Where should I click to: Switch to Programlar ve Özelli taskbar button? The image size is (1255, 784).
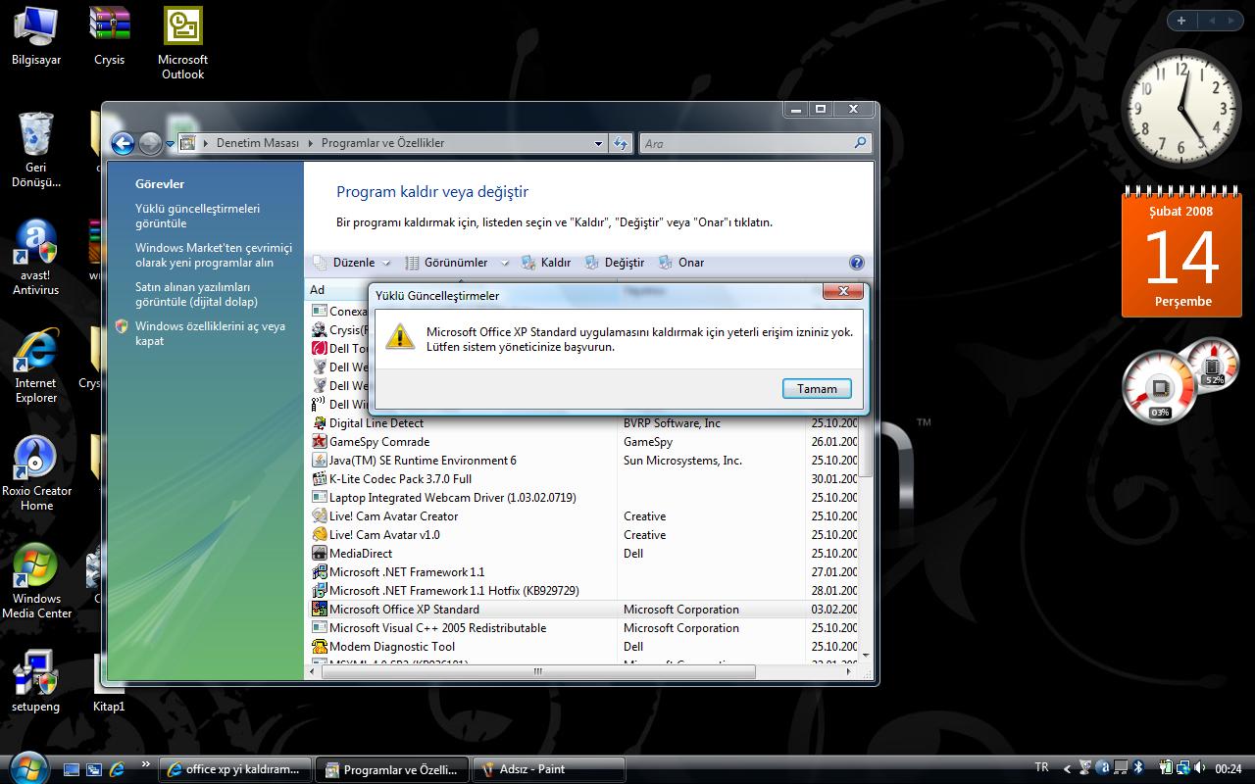tap(392, 769)
